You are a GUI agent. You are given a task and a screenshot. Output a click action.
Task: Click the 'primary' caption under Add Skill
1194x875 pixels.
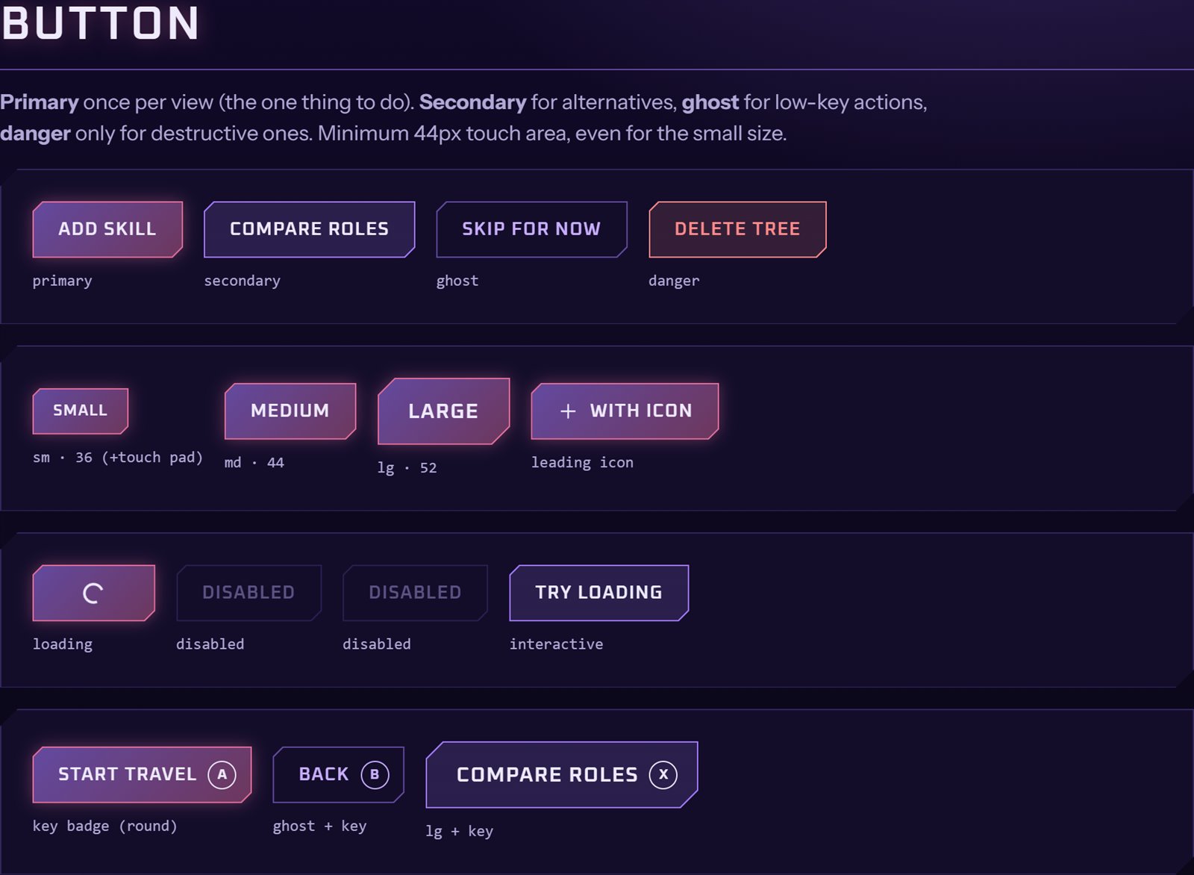coord(63,281)
